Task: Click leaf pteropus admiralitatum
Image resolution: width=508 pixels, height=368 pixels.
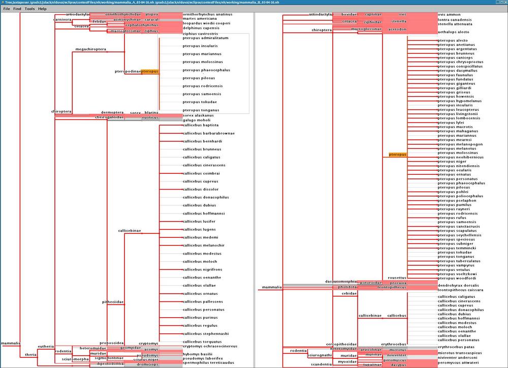Action: [205, 38]
